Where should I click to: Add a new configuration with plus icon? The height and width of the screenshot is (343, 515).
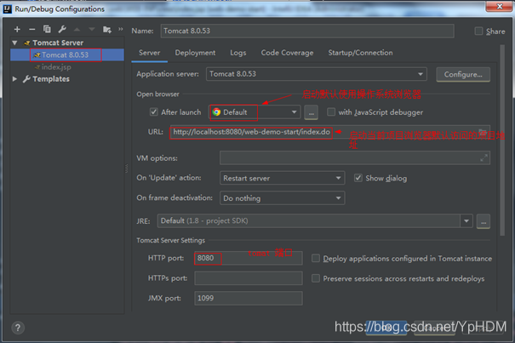tap(17, 30)
